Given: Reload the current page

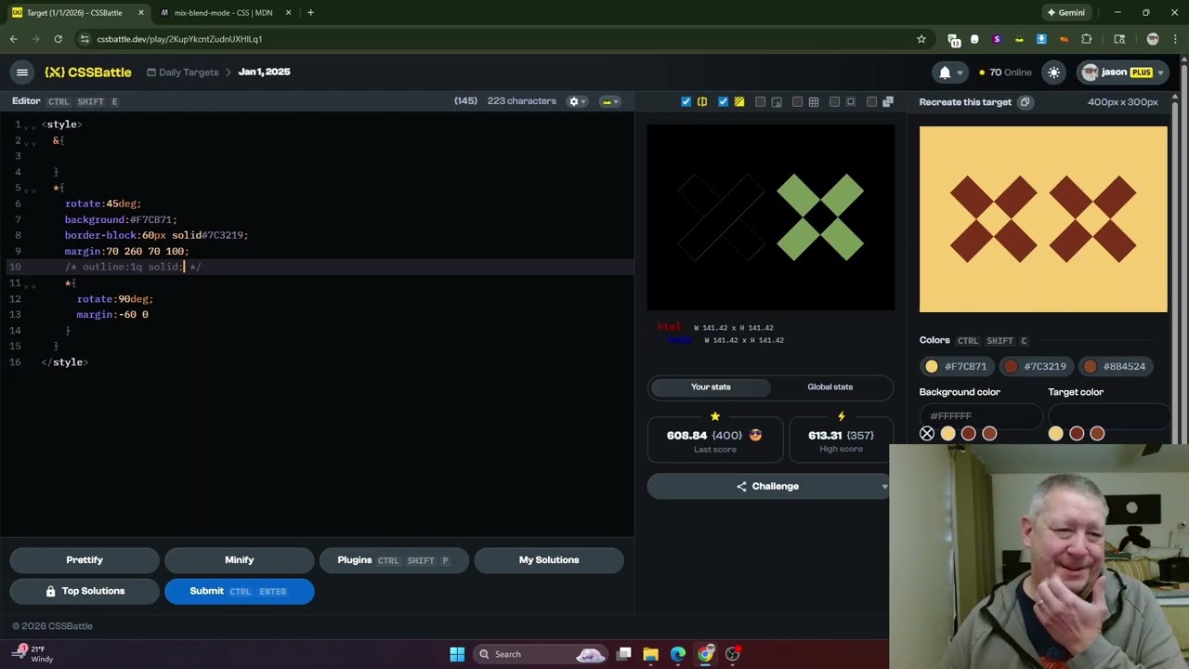Looking at the screenshot, I should click(58, 39).
